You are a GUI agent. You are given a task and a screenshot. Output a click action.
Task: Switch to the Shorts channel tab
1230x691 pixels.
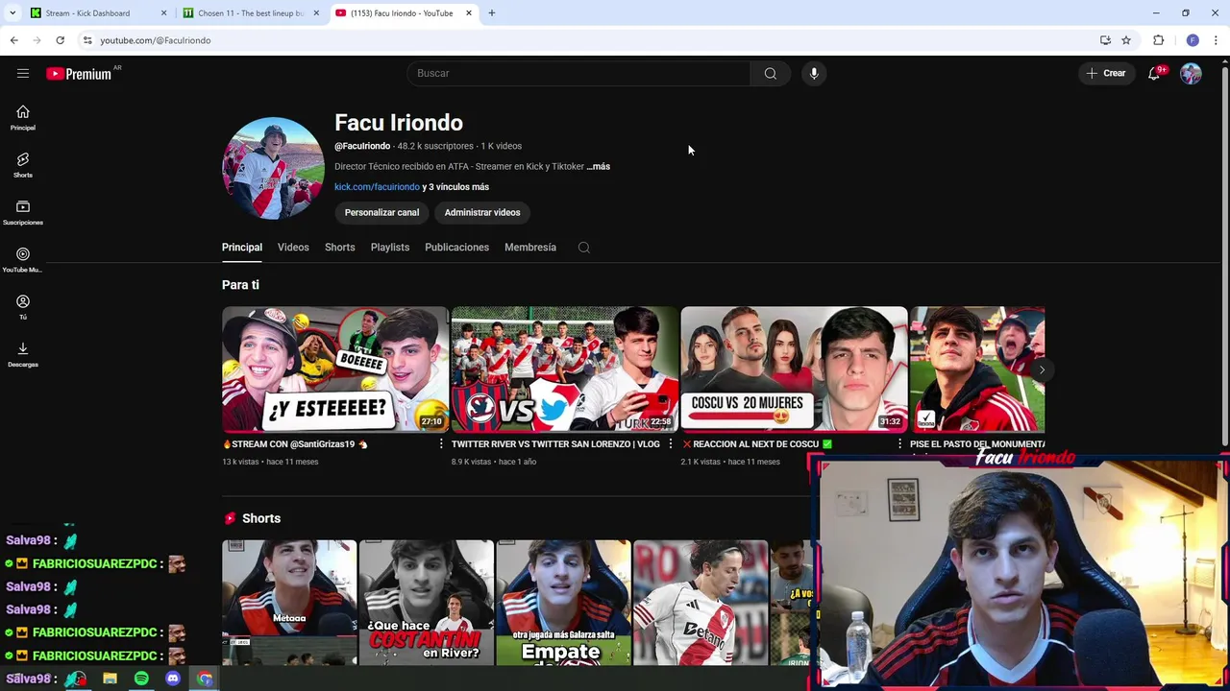[339, 248]
